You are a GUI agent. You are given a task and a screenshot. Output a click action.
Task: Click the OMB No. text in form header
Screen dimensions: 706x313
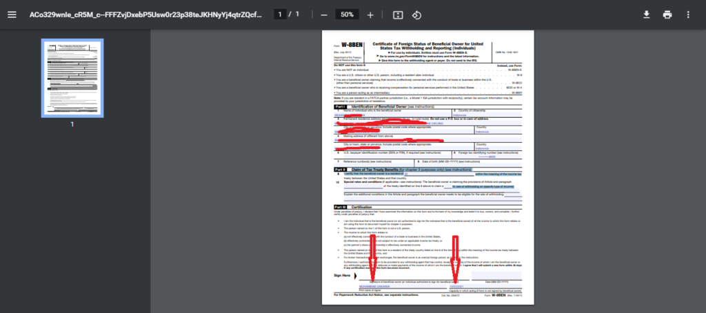pos(507,52)
